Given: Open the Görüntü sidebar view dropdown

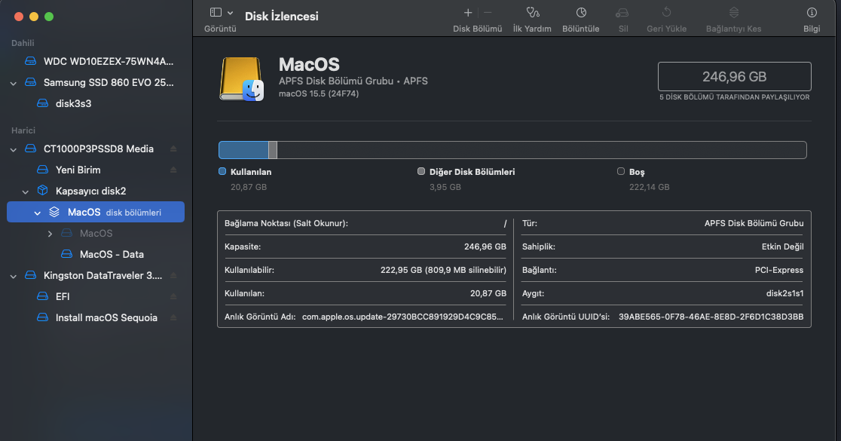Looking at the screenshot, I should pyautogui.click(x=221, y=13).
